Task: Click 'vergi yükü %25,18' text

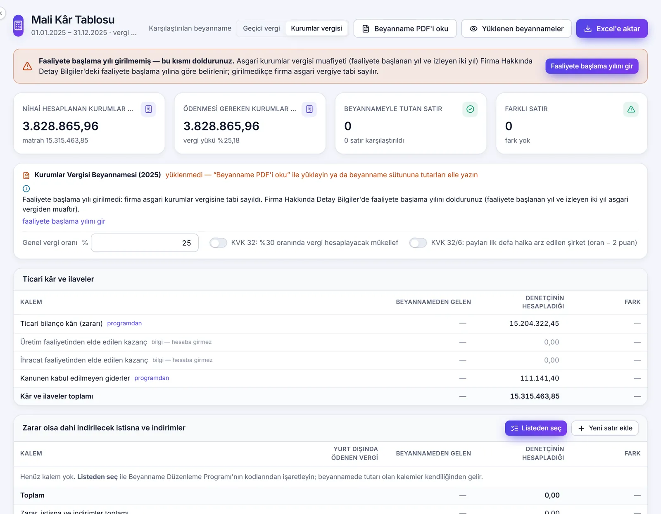Action: point(212,140)
